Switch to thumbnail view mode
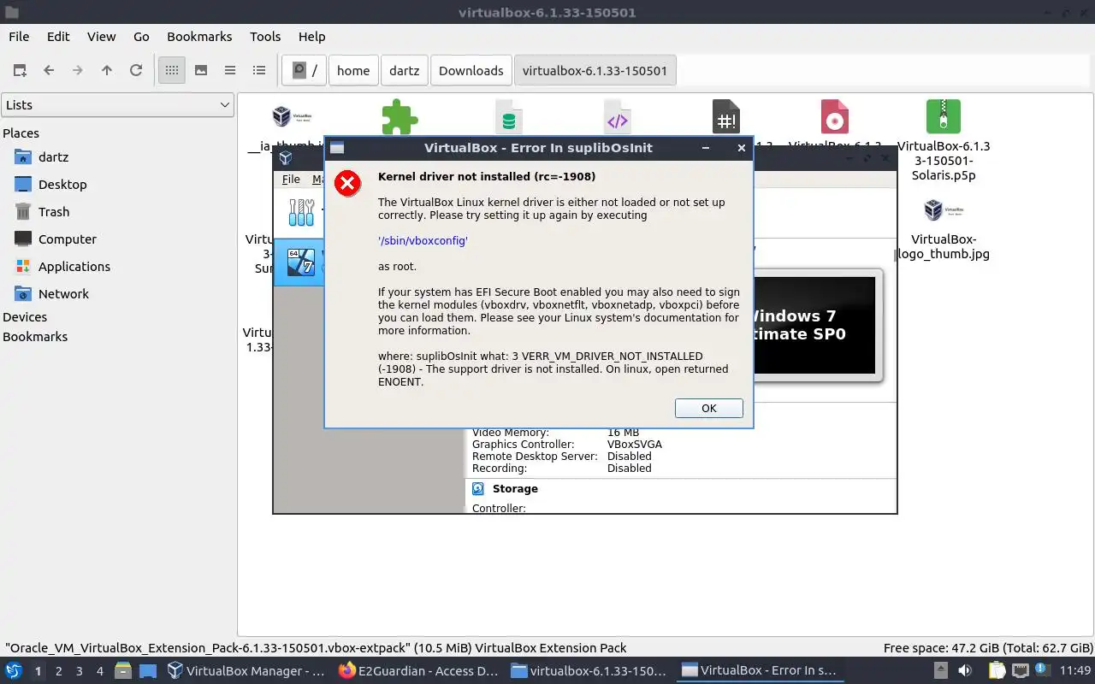This screenshot has width=1095, height=684. [201, 70]
